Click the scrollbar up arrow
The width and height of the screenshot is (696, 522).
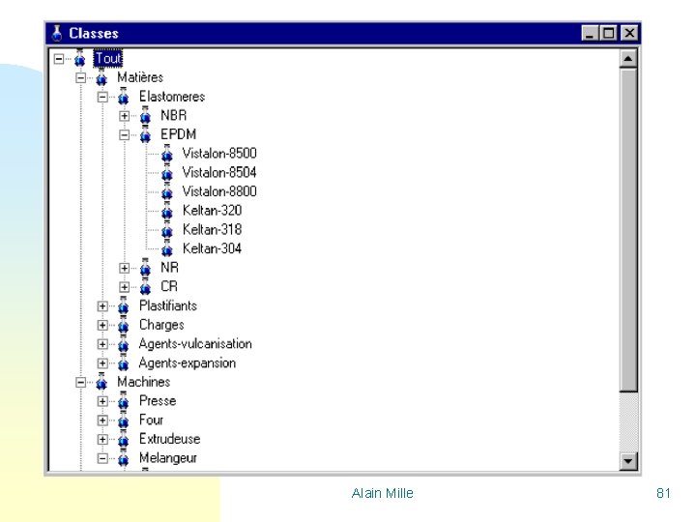(628, 59)
